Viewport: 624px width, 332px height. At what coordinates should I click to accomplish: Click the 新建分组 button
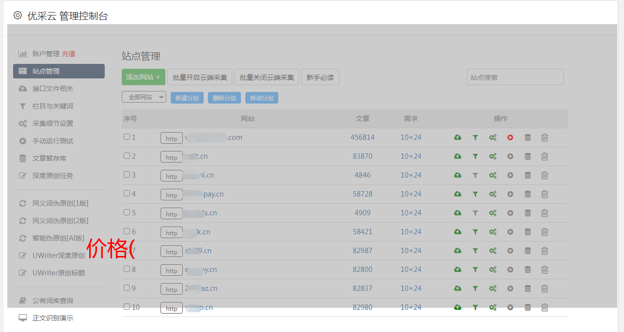click(x=187, y=98)
